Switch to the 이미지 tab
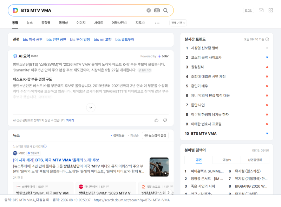The image size is (281, 207). point(81,23)
